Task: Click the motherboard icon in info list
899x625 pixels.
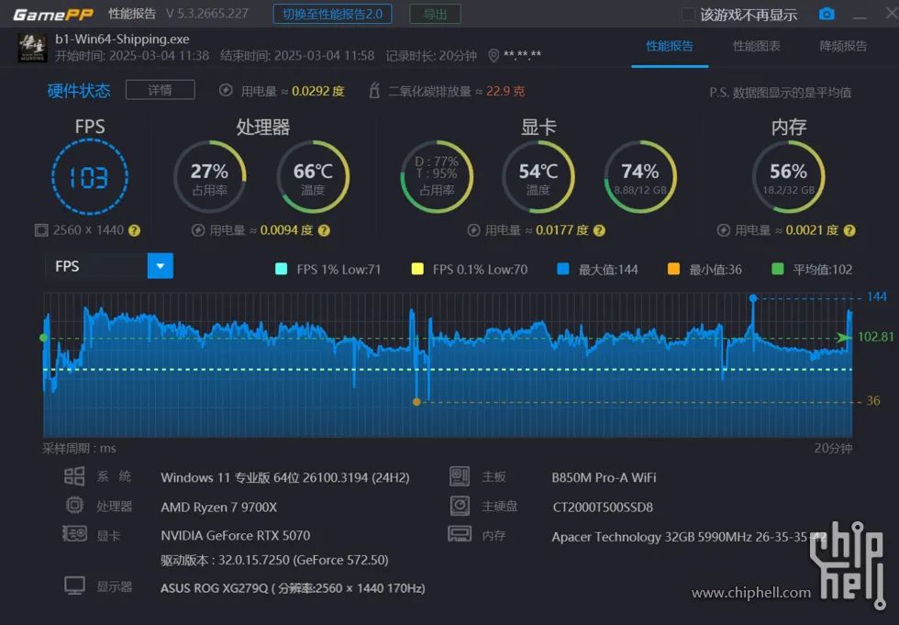Action: [460, 476]
